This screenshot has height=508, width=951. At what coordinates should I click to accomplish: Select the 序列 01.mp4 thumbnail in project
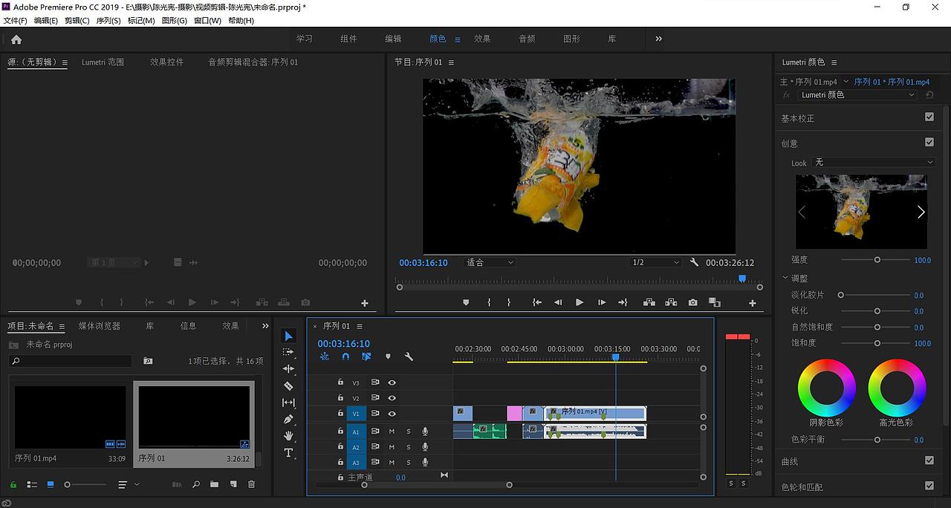(x=71, y=417)
